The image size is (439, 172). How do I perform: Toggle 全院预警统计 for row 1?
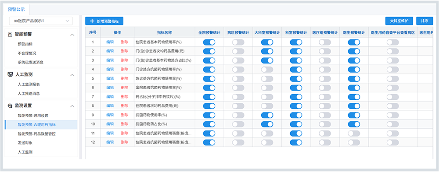[x=209, y=42]
